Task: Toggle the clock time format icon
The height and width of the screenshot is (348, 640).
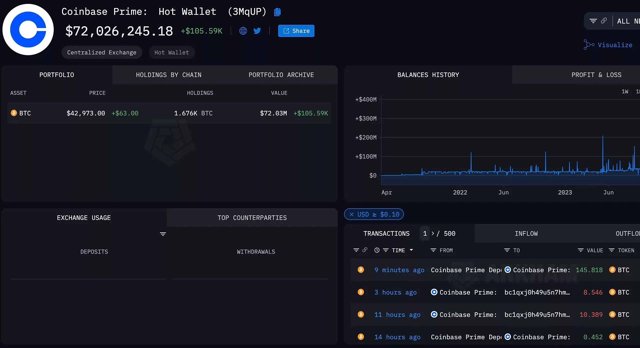Action: (x=377, y=250)
